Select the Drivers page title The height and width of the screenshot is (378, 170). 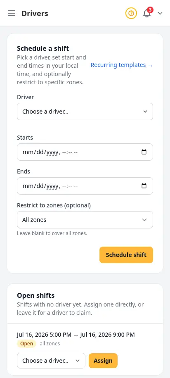coord(35,14)
